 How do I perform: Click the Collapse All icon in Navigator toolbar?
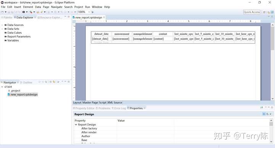pyautogui.click(x=50, y=82)
